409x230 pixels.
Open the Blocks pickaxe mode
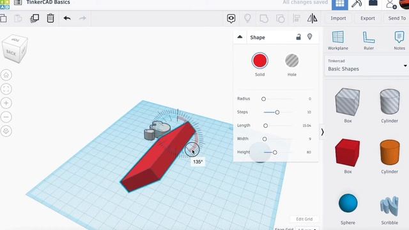point(357,4)
